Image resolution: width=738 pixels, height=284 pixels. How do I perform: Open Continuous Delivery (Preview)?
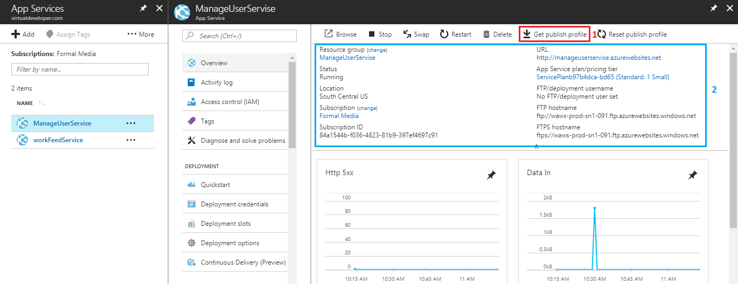(x=235, y=262)
